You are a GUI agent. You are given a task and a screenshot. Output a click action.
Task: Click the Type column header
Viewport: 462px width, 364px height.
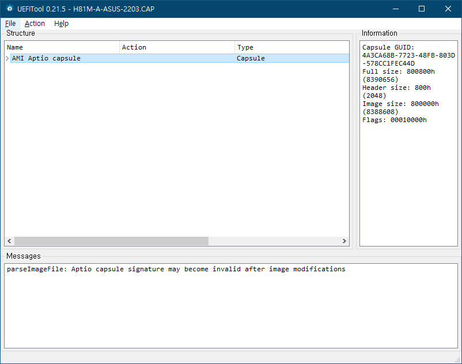coord(292,47)
